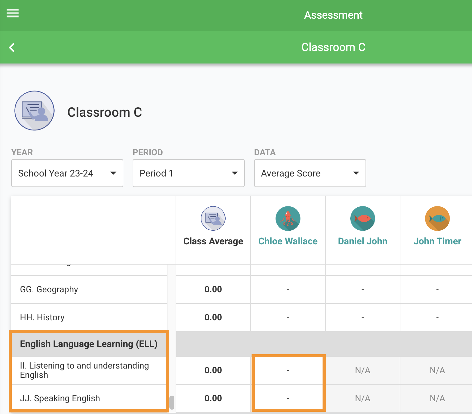Image resolution: width=472 pixels, height=414 pixels.
Task: Click Chloe's Listening to English score cell
Action: click(288, 370)
